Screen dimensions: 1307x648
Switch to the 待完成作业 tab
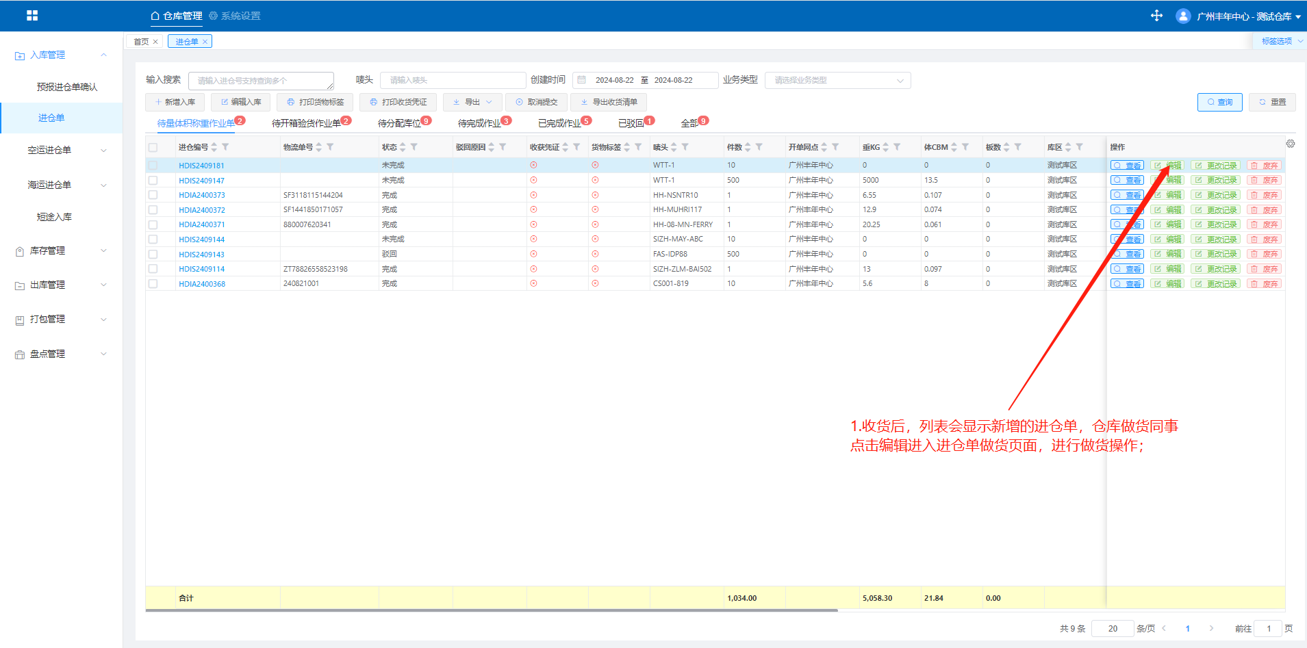(479, 123)
